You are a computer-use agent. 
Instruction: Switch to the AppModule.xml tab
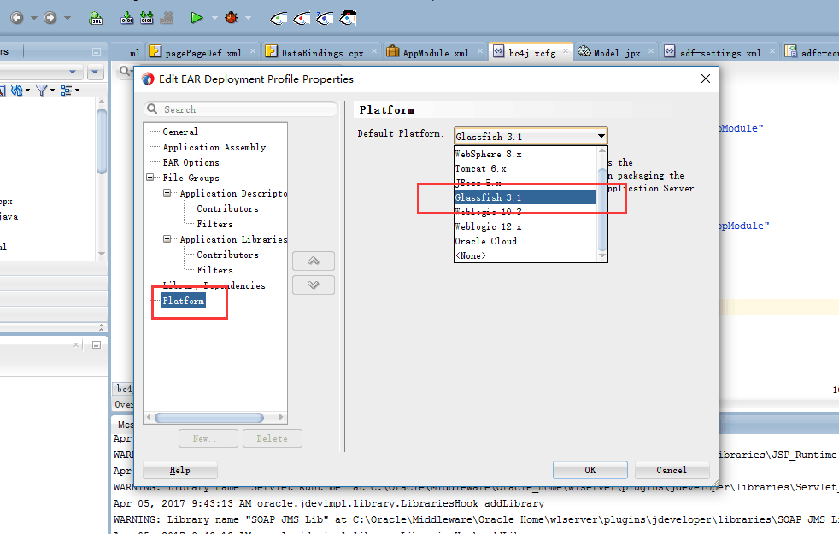tap(436, 52)
